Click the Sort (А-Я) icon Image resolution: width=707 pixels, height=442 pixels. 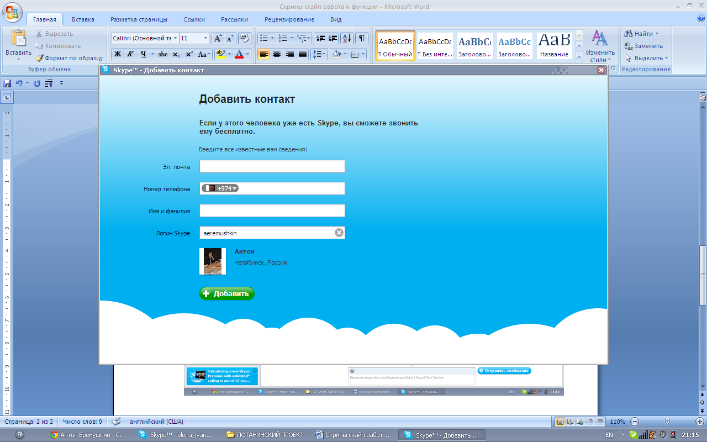[x=347, y=38]
